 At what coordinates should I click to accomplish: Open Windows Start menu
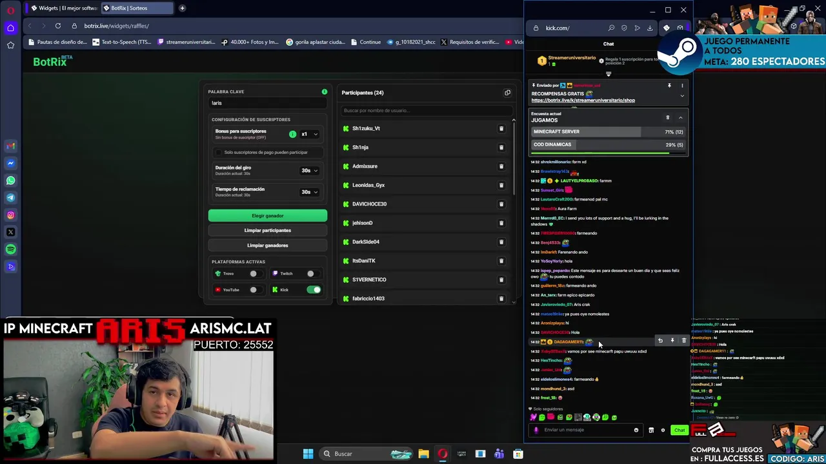(308, 454)
